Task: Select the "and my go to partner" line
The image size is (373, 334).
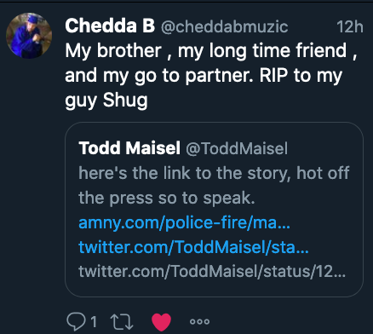Action: tap(159, 76)
